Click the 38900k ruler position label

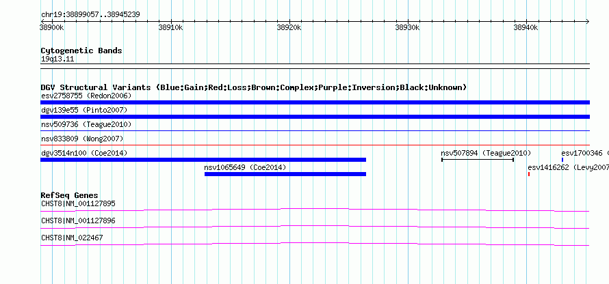tap(52, 27)
